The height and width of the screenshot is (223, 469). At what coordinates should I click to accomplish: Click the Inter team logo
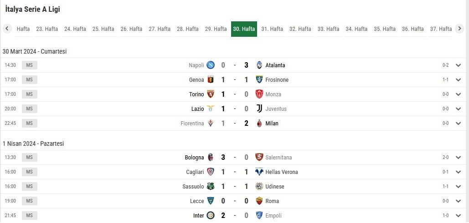(x=211, y=216)
